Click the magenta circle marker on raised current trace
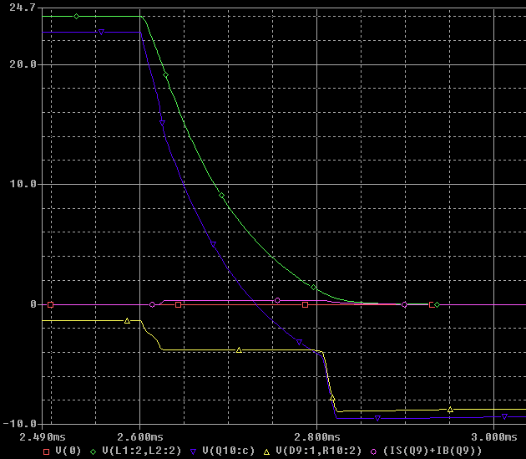This screenshot has width=526, height=459. coord(277,300)
